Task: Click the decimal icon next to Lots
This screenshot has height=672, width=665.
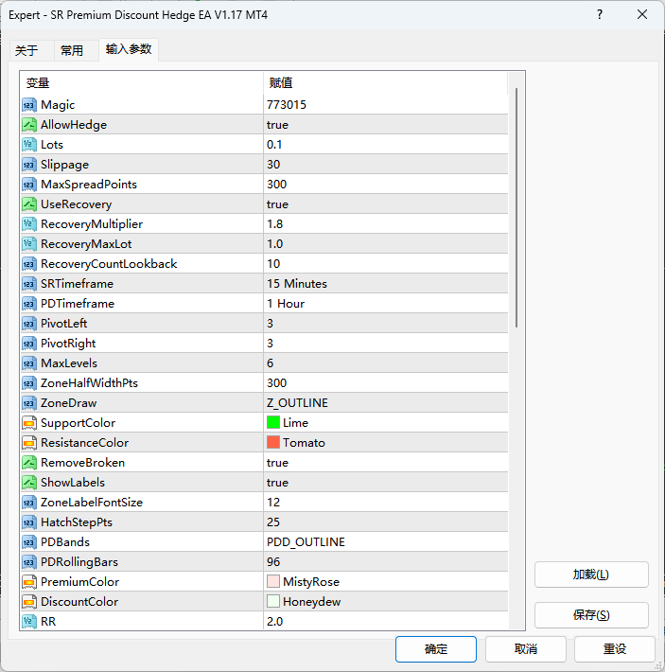Action: (29, 145)
